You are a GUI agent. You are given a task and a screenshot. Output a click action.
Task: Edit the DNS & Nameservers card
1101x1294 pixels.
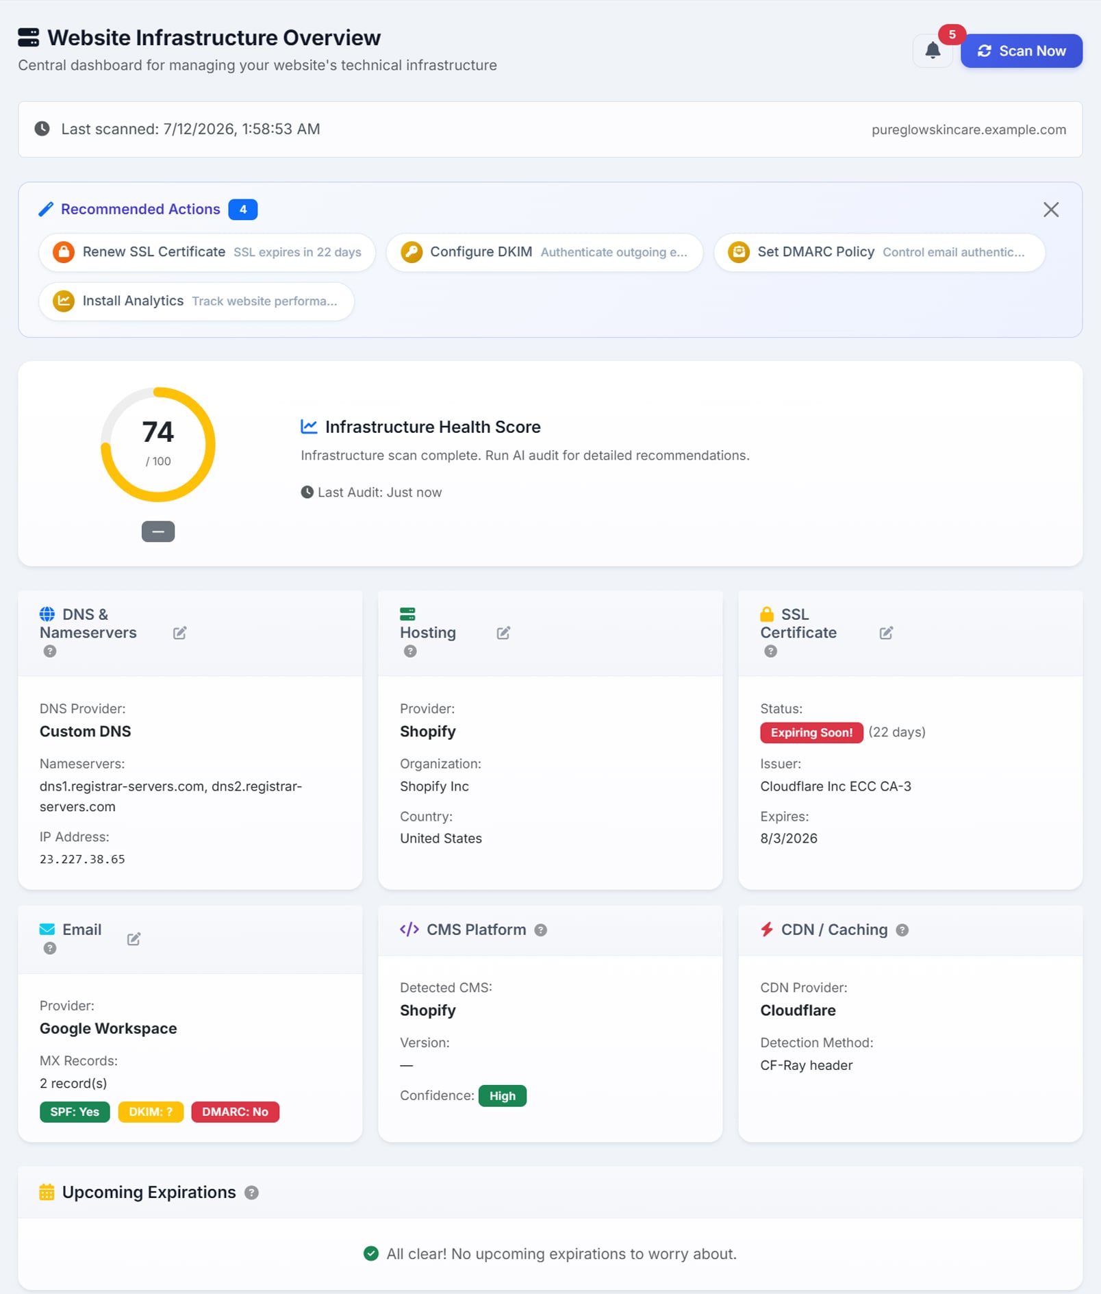click(x=179, y=633)
